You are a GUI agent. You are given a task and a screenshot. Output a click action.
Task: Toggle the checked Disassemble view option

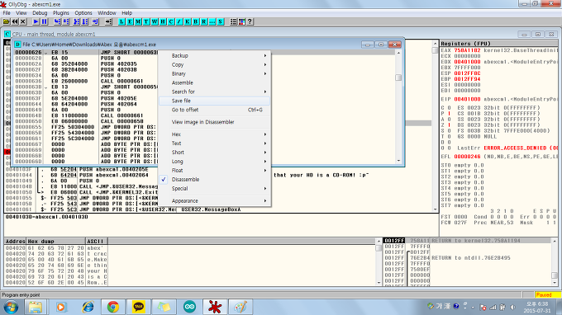point(214,180)
